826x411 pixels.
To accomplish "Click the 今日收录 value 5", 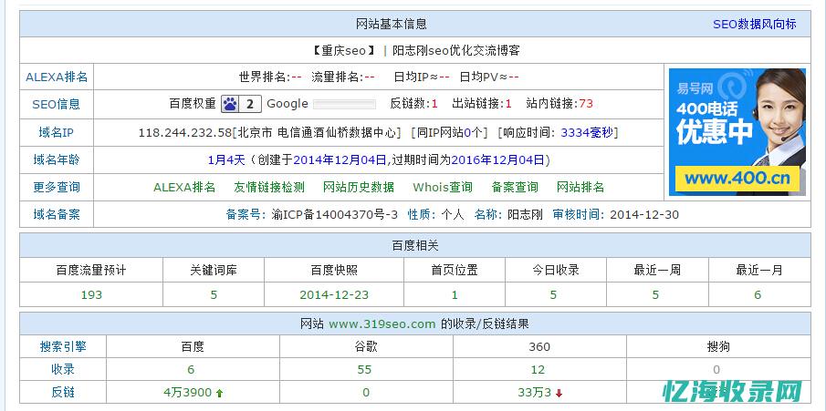I will point(553,294).
